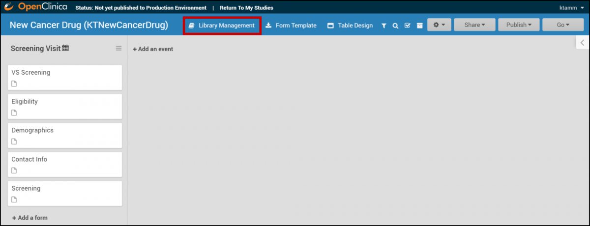The width and height of the screenshot is (590, 226).
Task: Click the checkmark box icon in toolbar
Action: (407, 26)
